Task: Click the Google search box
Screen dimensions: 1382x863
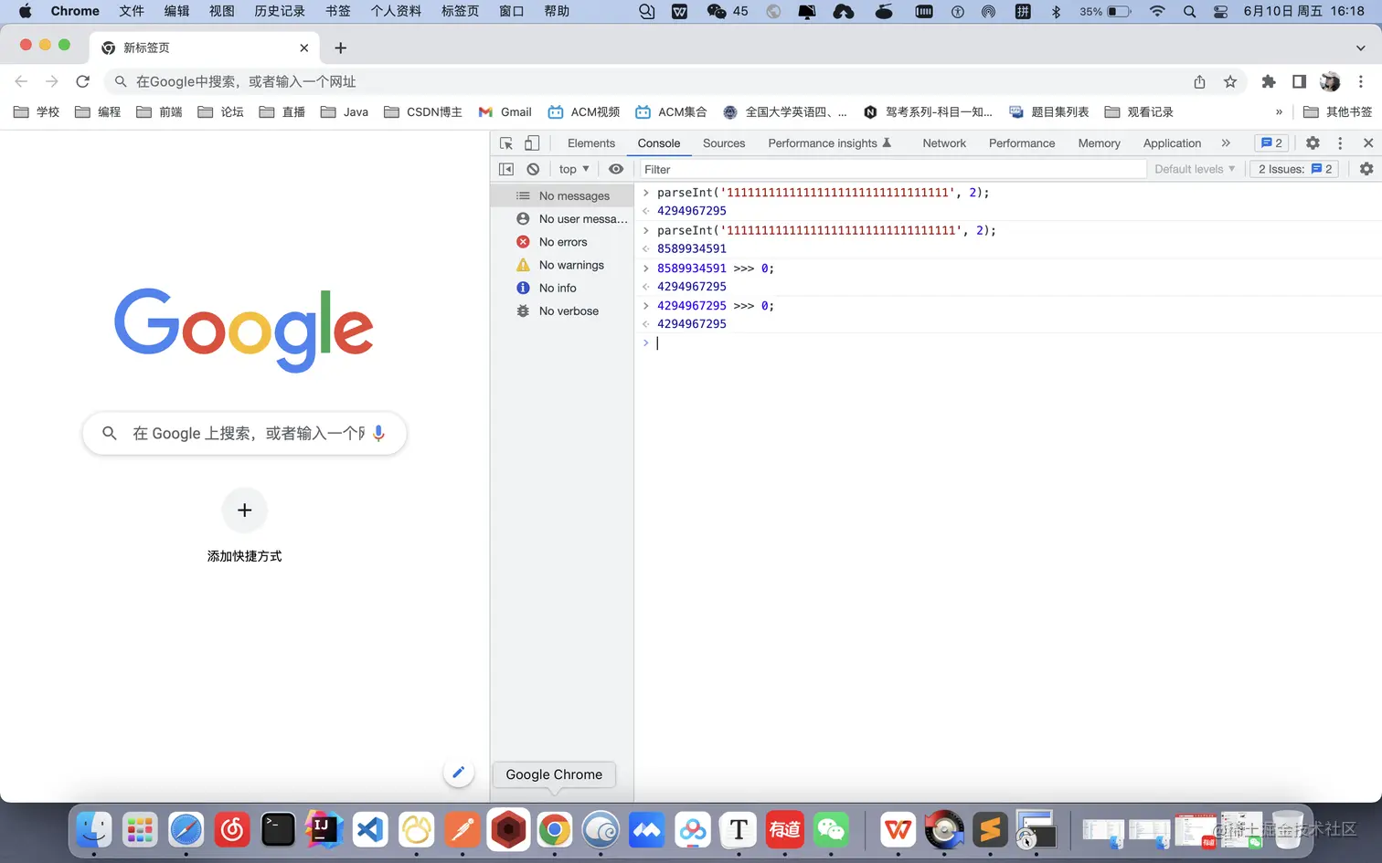Action: point(244,433)
